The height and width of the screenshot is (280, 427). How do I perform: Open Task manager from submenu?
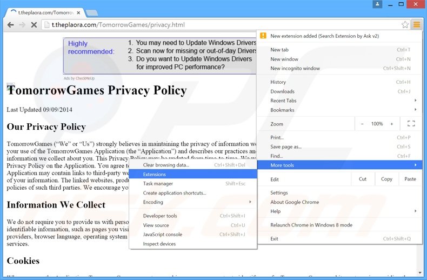193,184
